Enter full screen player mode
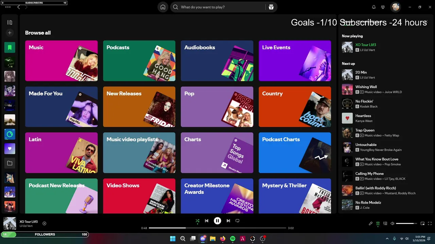 pos(430,223)
